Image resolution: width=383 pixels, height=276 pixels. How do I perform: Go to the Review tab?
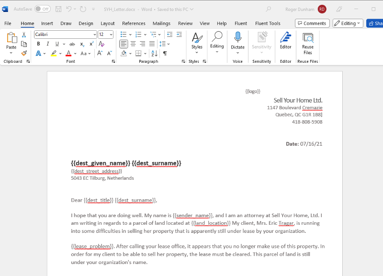(x=185, y=23)
